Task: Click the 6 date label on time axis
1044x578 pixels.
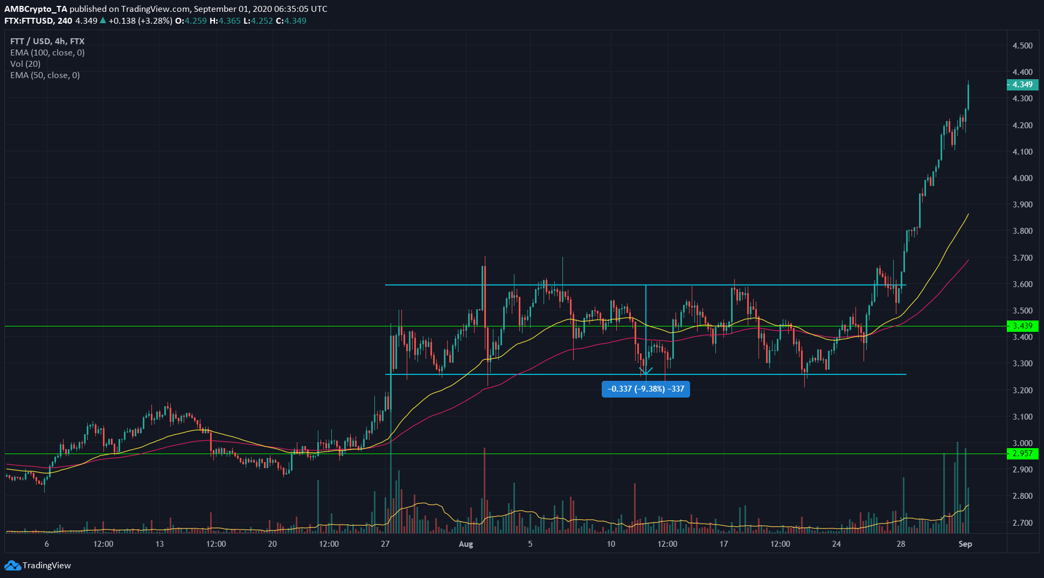Action: coord(47,544)
